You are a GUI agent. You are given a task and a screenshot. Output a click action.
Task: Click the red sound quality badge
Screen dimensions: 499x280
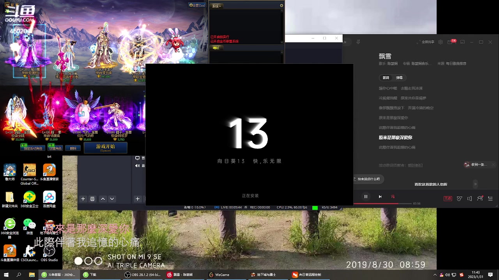[448, 198]
